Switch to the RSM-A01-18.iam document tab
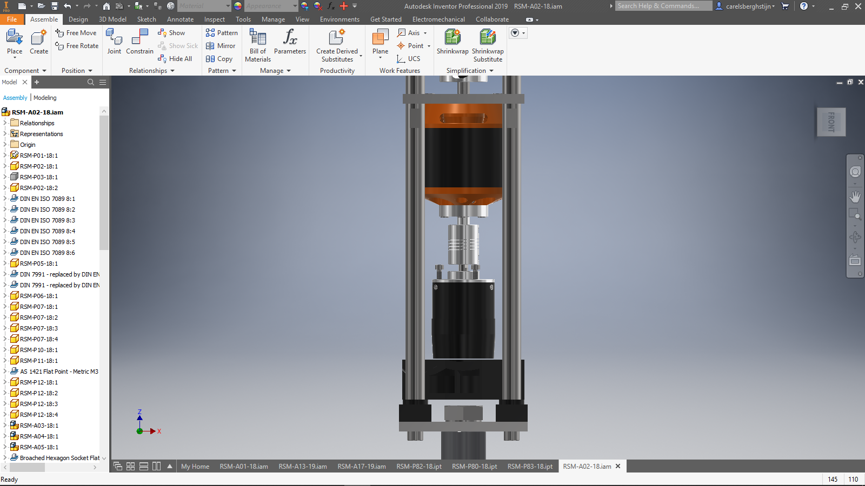Image resolution: width=865 pixels, height=486 pixels. click(x=244, y=467)
